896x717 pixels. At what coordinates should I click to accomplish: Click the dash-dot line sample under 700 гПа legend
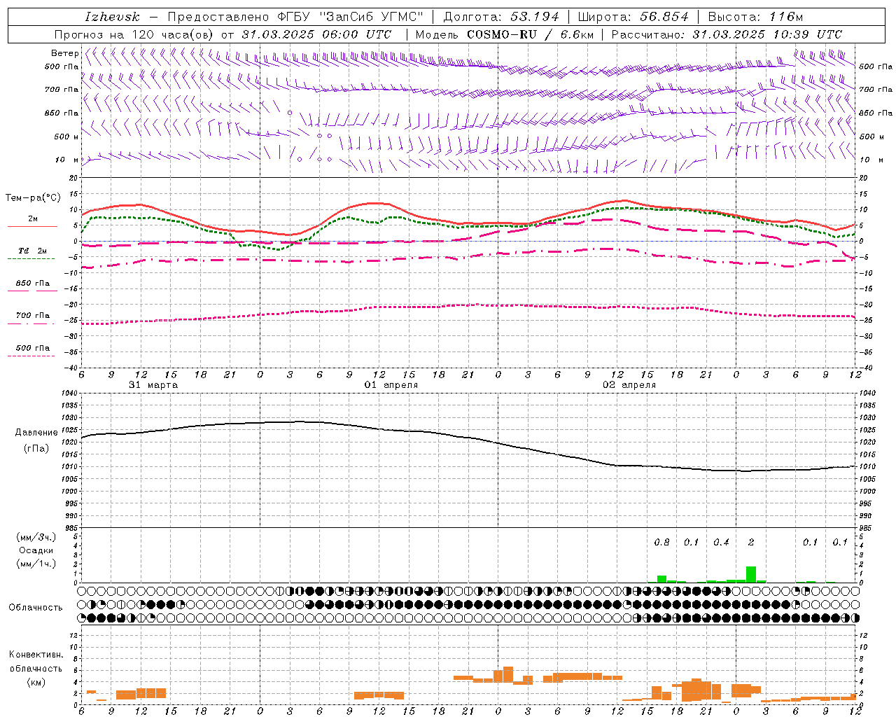tap(31, 323)
